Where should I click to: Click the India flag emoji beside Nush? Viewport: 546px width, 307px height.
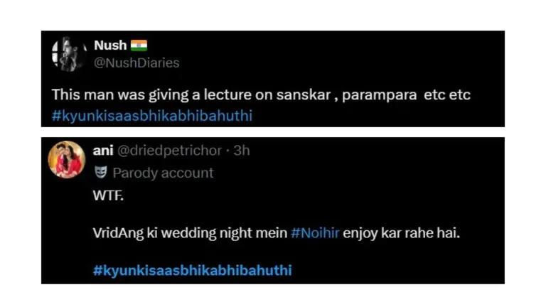pos(139,45)
